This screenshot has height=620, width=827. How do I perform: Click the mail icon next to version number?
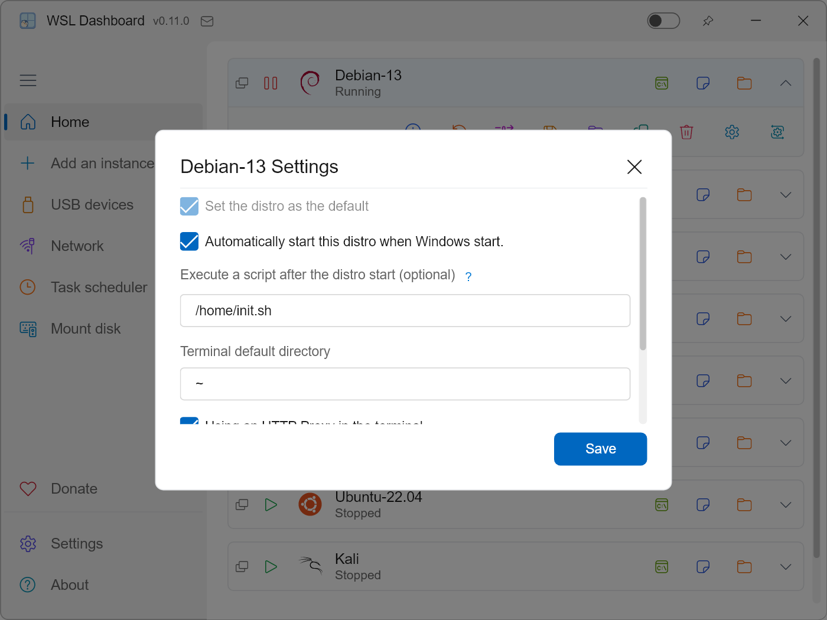(207, 21)
